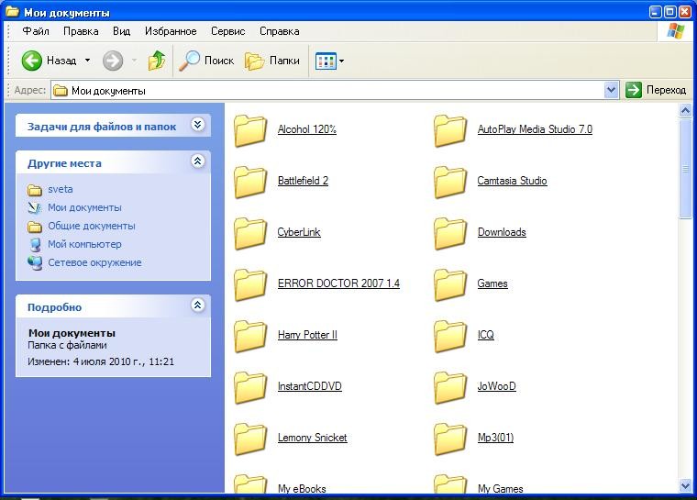Select the Lemony Snicket folder icon
The image size is (697, 500).
250,439
